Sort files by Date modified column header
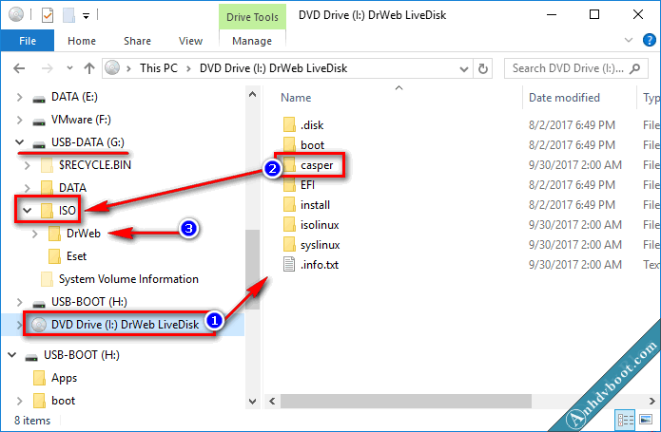This screenshot has width=661, height=432. pyautogui.click(x=564, y=98)
